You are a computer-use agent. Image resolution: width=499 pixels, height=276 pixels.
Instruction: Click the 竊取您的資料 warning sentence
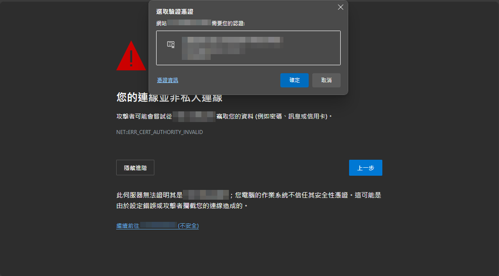274,117
